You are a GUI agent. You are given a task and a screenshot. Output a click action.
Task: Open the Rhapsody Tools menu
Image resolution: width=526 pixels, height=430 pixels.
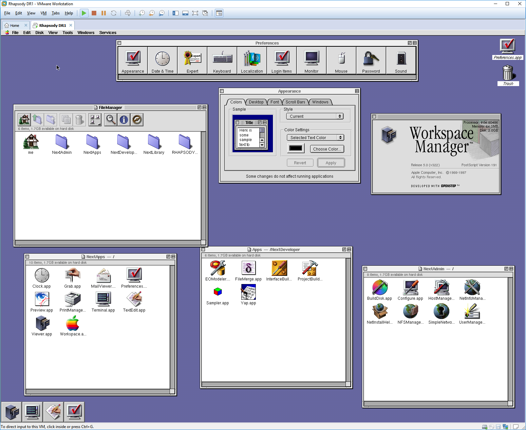pyautogui.click(x=68, y=33)
